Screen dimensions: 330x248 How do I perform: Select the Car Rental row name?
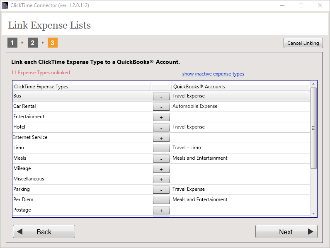click(24, 106)
